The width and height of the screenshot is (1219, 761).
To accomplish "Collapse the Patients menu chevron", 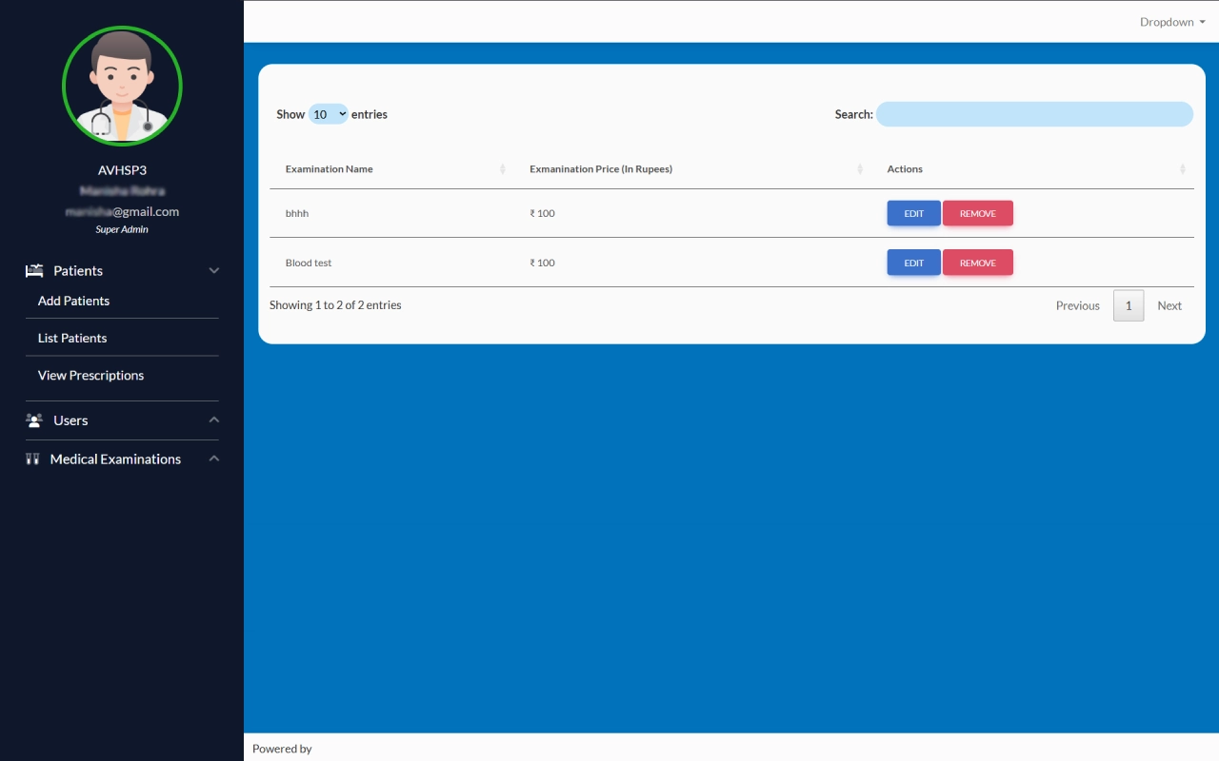I will [x=214, y=271].
